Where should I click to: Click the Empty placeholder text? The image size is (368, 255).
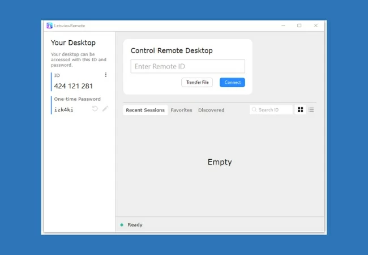click(x=220, y=162)
